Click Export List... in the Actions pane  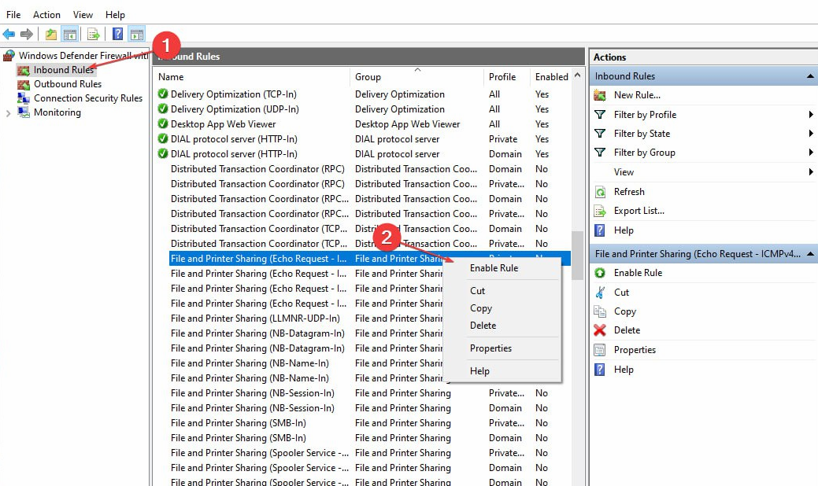coord(639,211)
